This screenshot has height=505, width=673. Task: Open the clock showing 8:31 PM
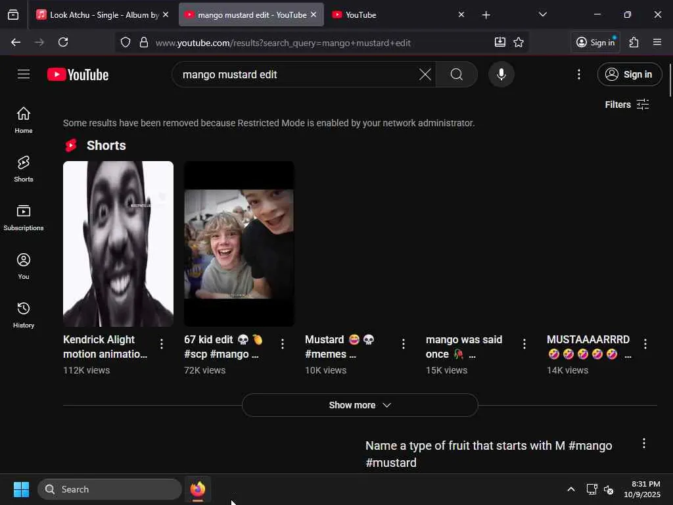coord(642,489)
